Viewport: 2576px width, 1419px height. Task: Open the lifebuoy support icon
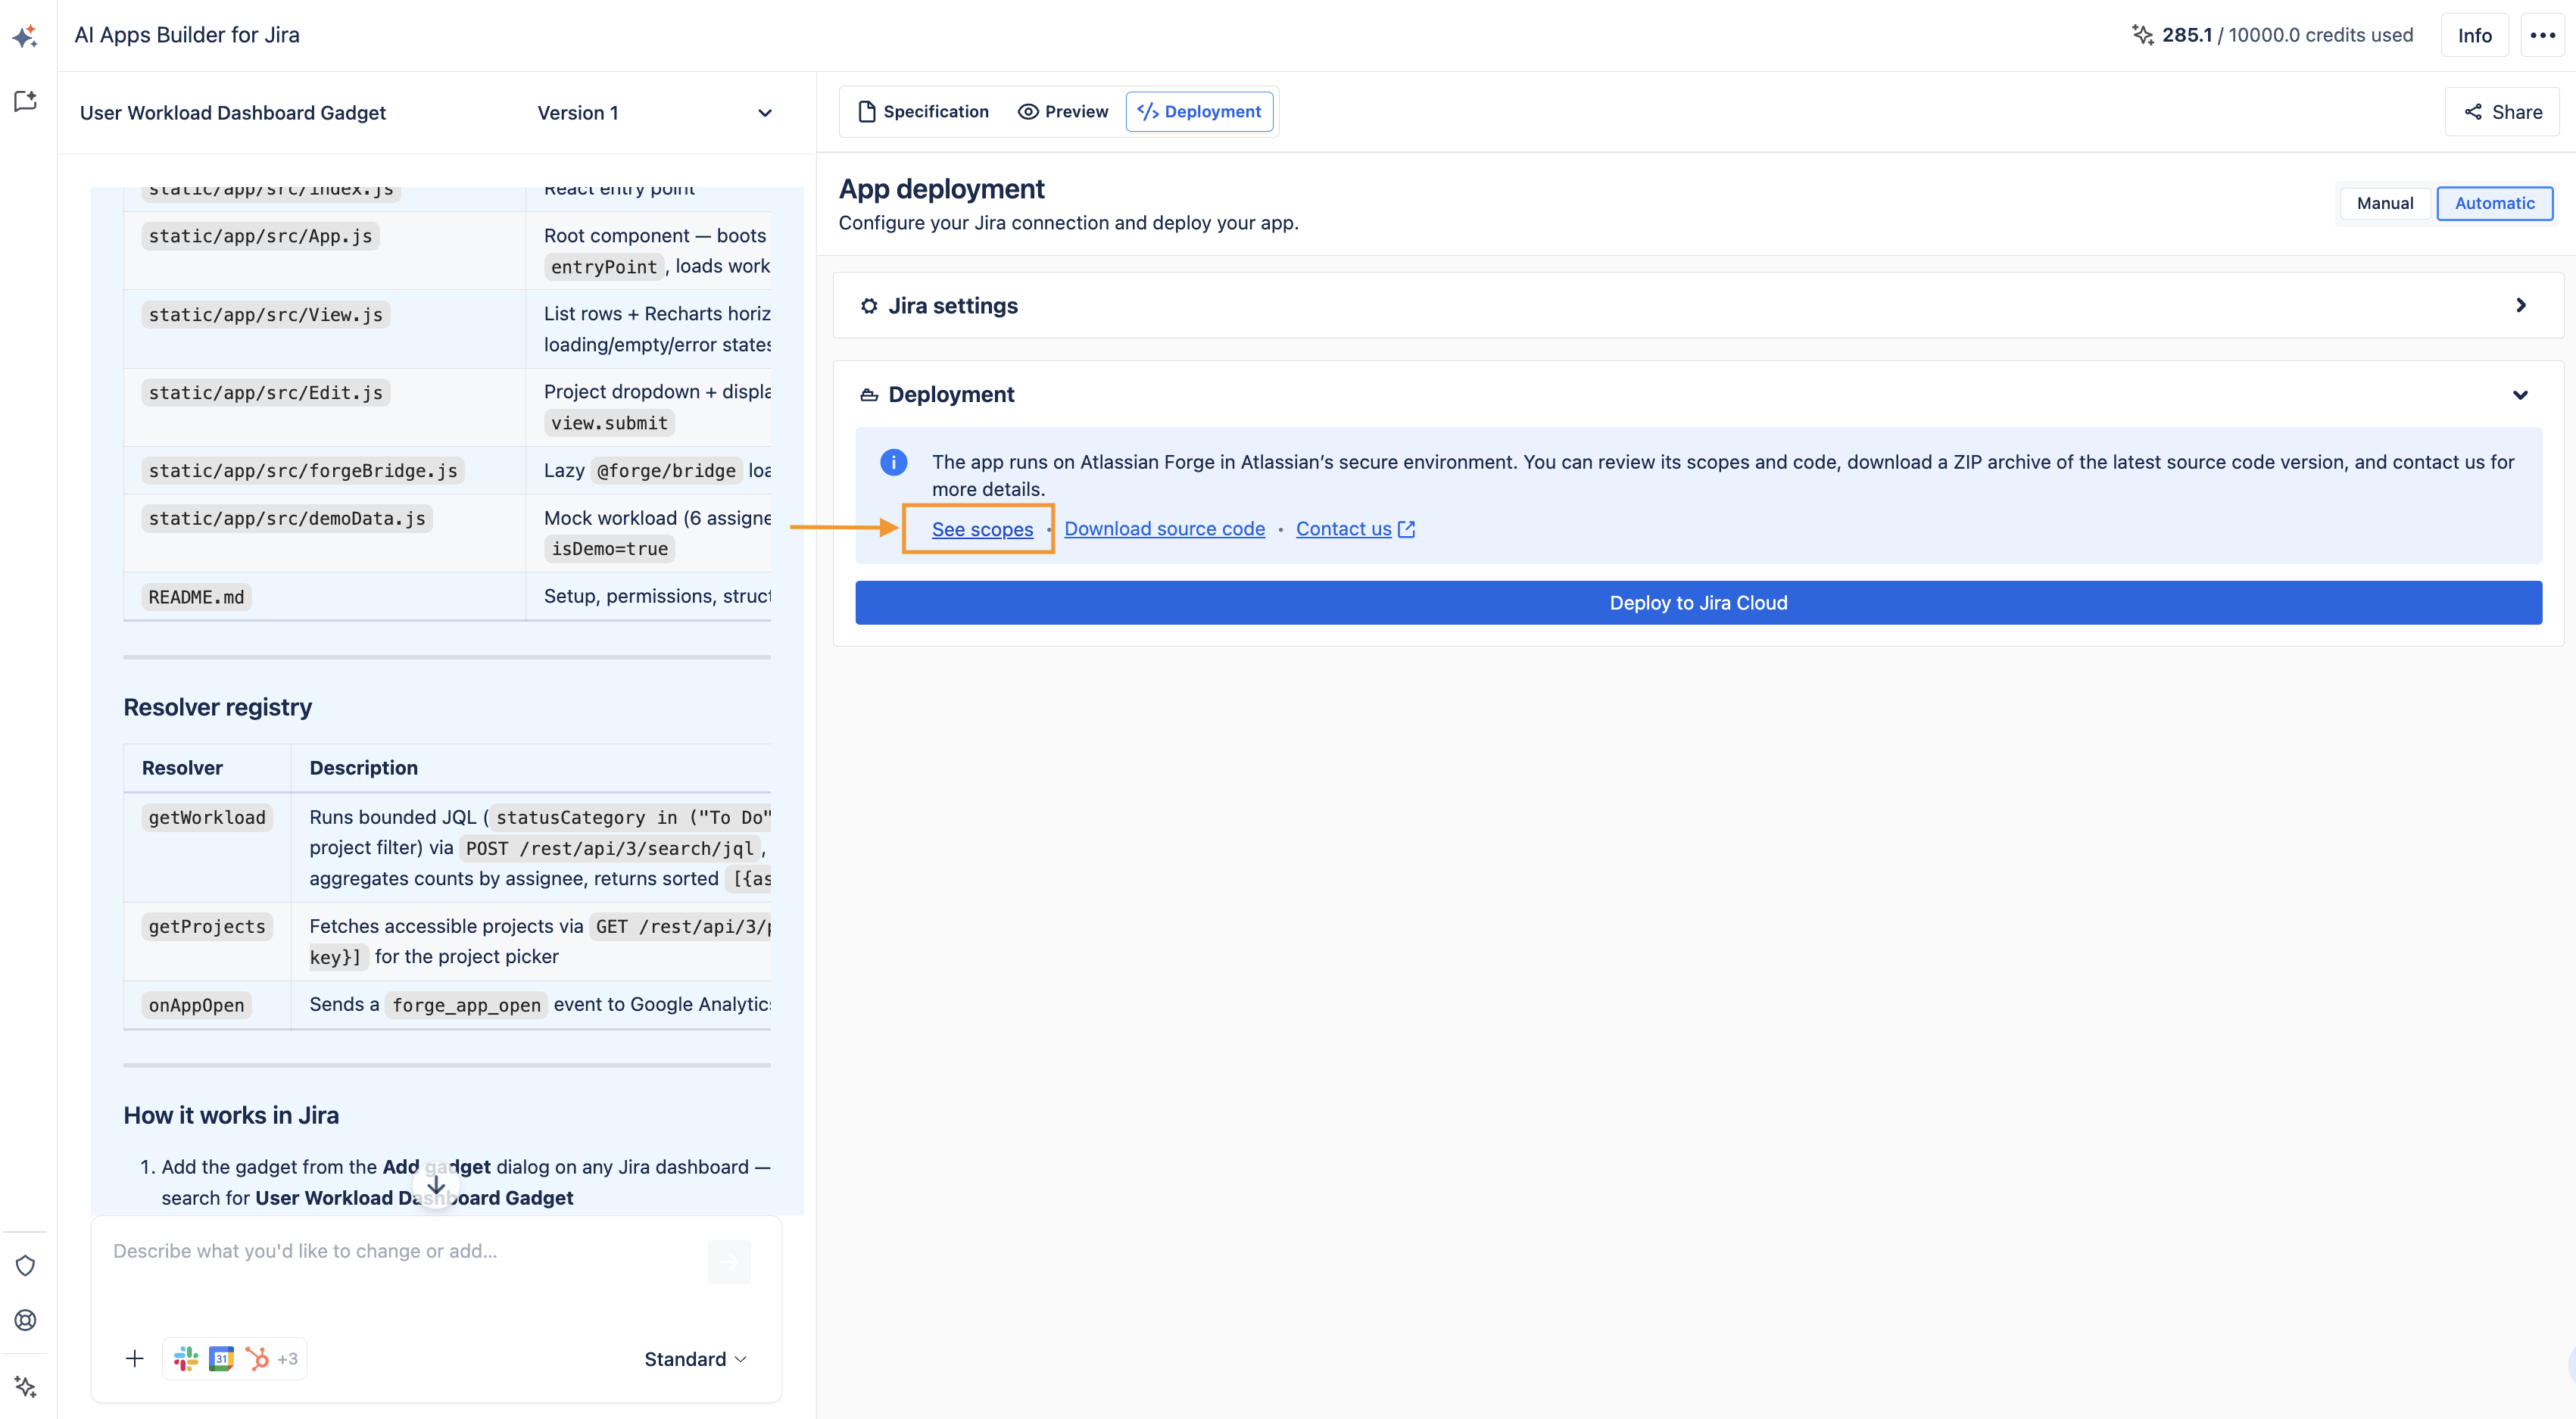pos(25,1320)
